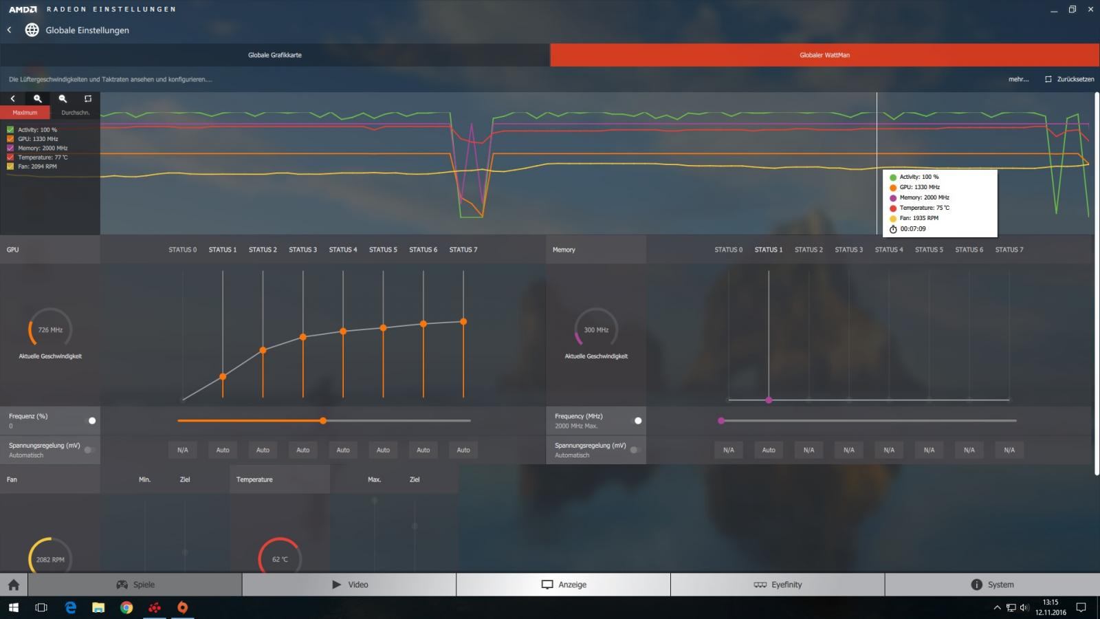
Task: Zoom in on the WattMan graph
Action: [38, 99]
